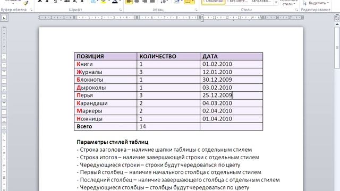Click the Маркеры cell
The image size is (340, 191).
[x=105, y=111]
